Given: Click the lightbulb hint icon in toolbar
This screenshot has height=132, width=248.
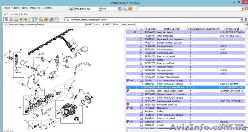Looking at the screenshot, I should point(57,20).
